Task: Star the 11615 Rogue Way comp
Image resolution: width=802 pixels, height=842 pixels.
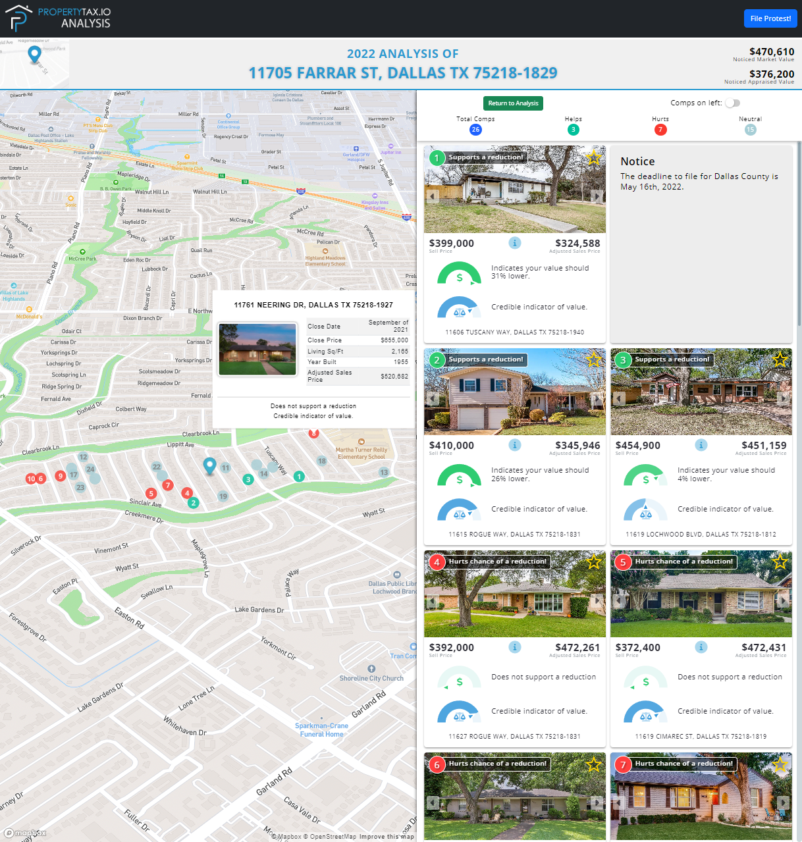Action: pos(593,359)
